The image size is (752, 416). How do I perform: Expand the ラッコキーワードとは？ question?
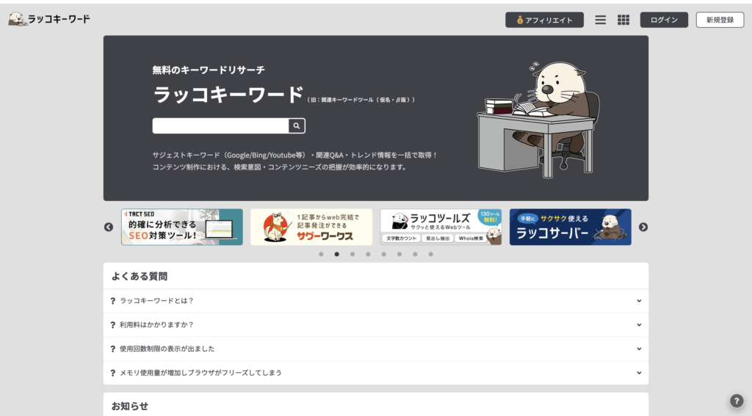click(x=376, y=301)
